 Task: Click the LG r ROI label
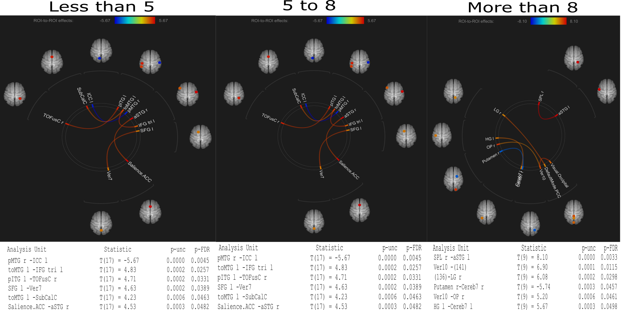tap(497, 111)
